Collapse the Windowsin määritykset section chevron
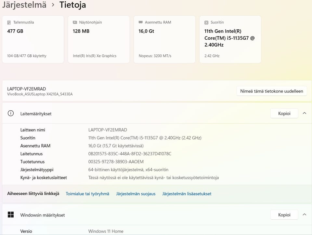The image size is (312, 235). (304, 215)
